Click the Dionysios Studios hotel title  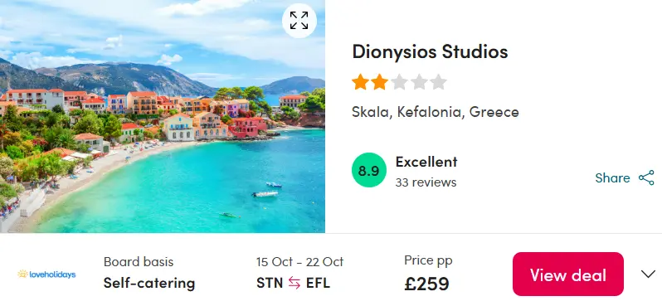click(x=430, y=52)
